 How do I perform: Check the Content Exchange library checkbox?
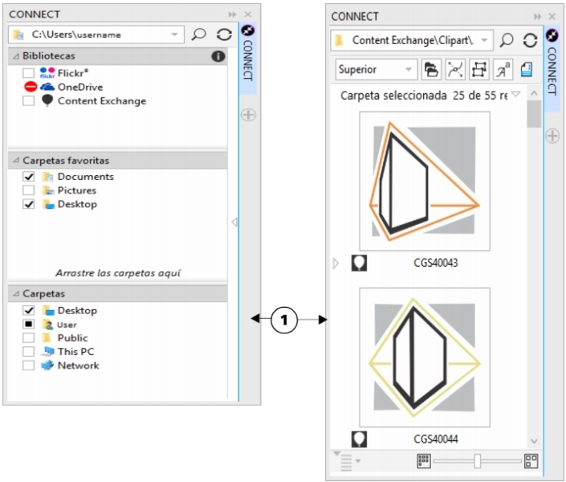pyautogui.click(x=29, y=101)
